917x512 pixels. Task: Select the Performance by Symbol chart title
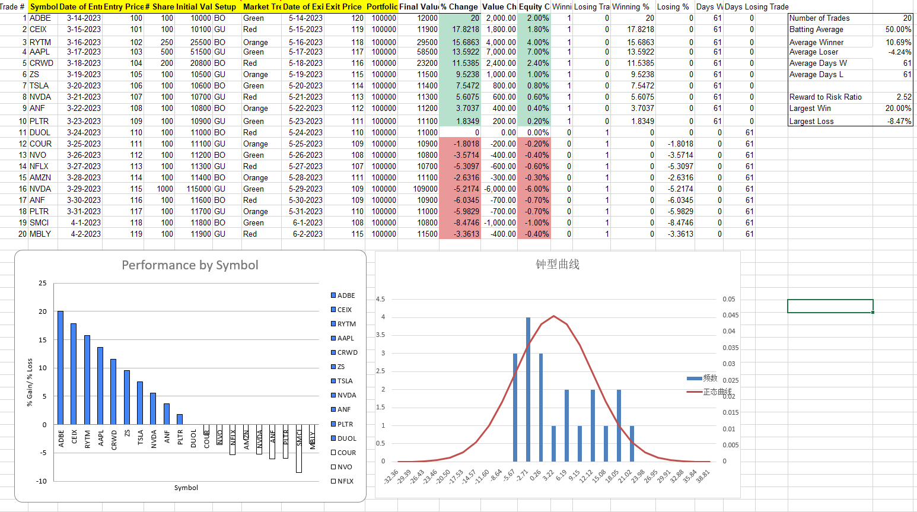tap(190, 265)
